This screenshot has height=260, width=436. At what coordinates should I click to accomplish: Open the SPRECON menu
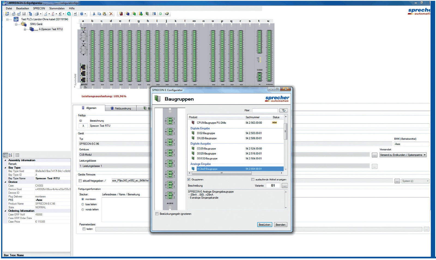(39, 8)
